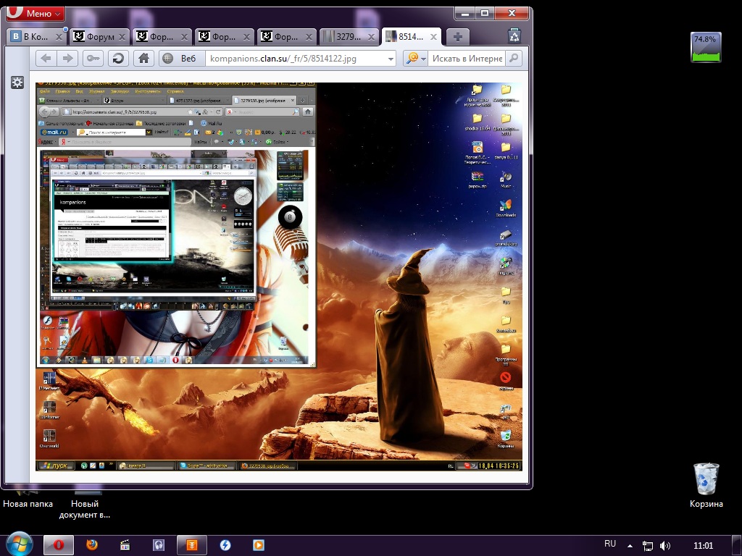The image size is (742, 556).
Task: Click the CPU gadget showing 74.8%
Action: tap(706, 47)
